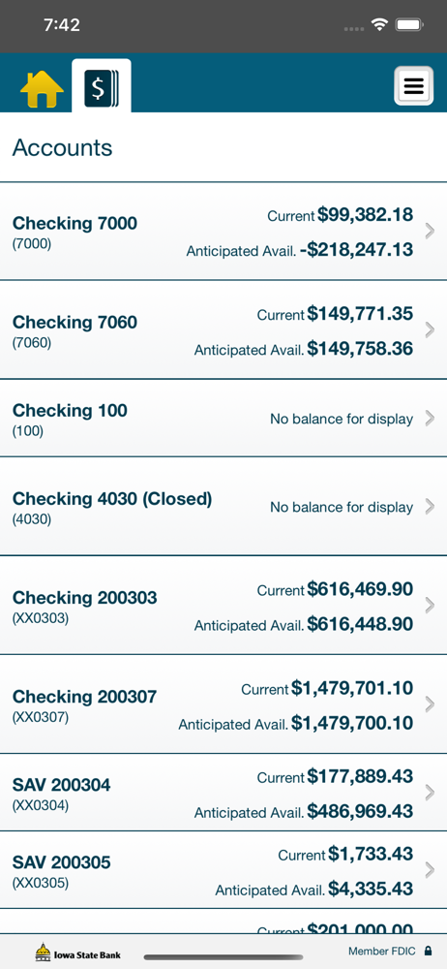Select the SAV 200304 account label

62,785
